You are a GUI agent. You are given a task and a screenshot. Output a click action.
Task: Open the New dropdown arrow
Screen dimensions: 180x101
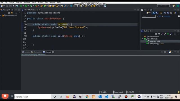click(x=4, y=6)
